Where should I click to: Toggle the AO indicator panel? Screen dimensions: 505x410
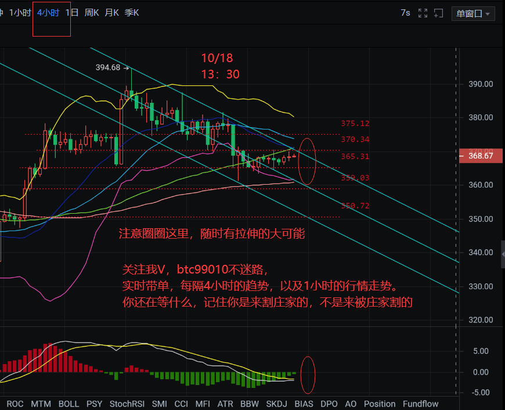click(x=351, y=404)
